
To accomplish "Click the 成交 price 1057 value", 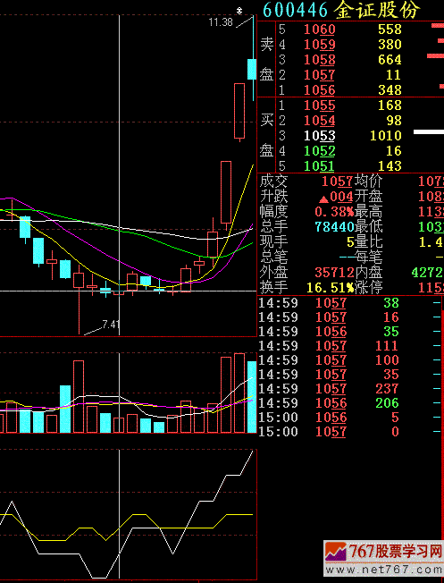I will (337, 182).
